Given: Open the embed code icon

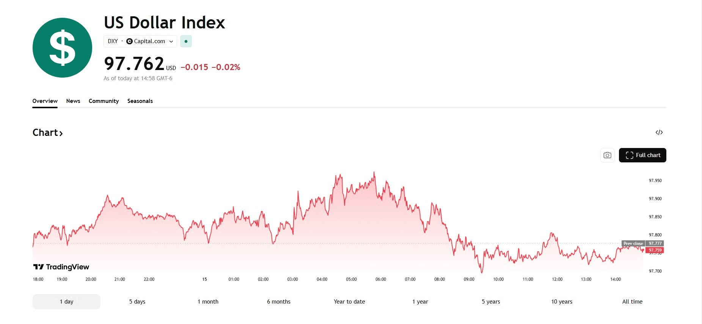Looking at the screenshot, I should point(659,132).
